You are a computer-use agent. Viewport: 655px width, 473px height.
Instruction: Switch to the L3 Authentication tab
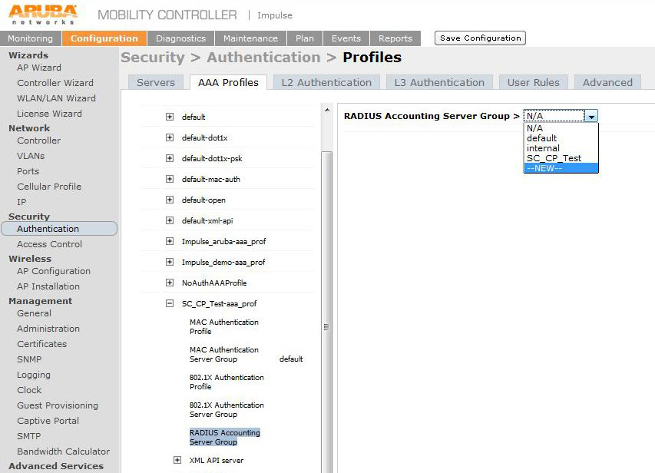pos(439,82)
